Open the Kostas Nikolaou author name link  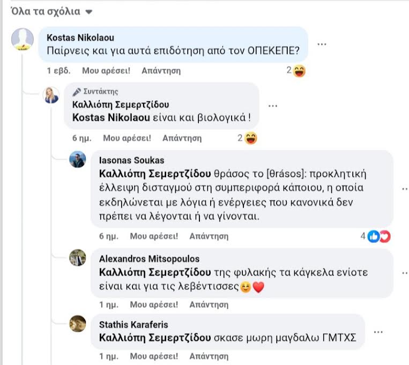point(80,38)
